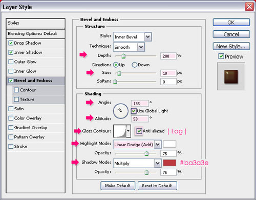The image size is (256, 200).
Task: Open Shadow Mode dropdown showing Multiply
Action: point(137,163)
